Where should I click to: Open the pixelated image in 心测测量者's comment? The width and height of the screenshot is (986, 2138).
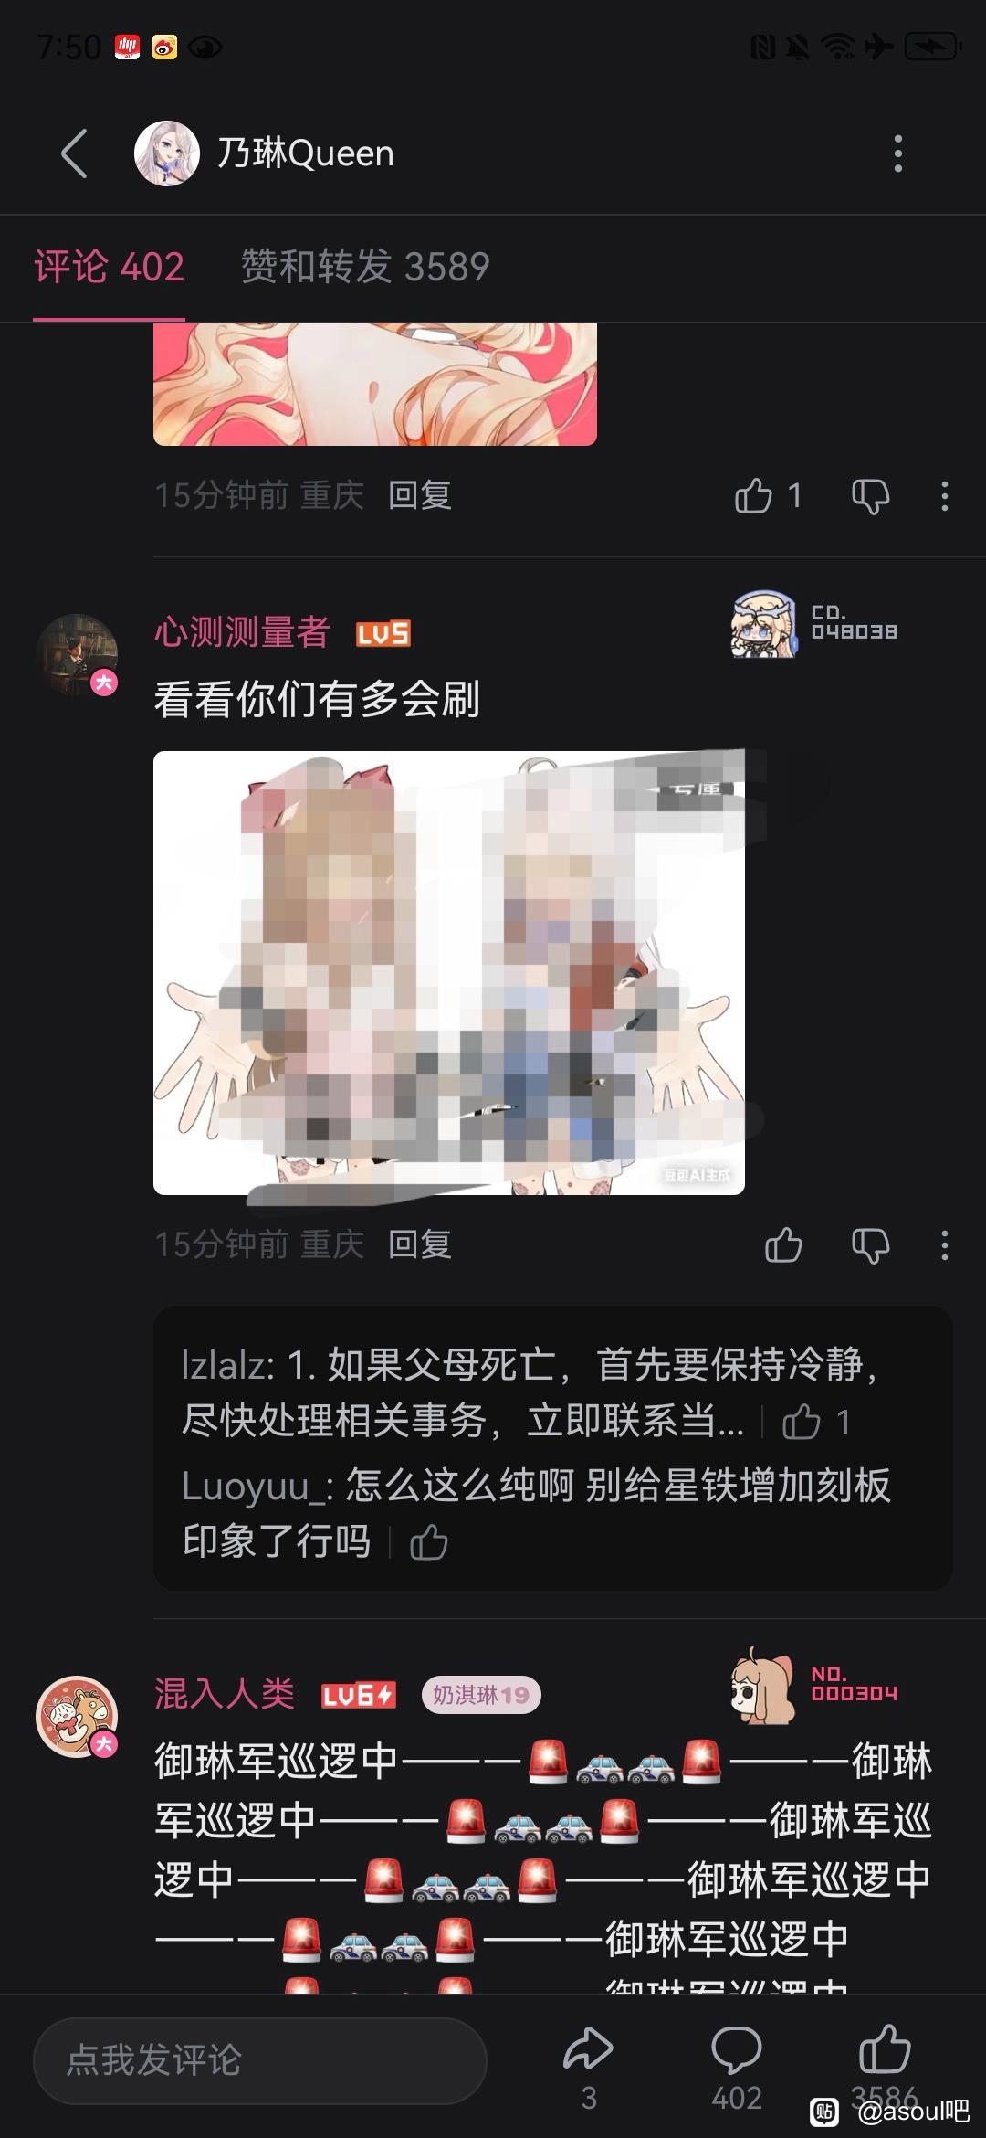coord(449,972)
